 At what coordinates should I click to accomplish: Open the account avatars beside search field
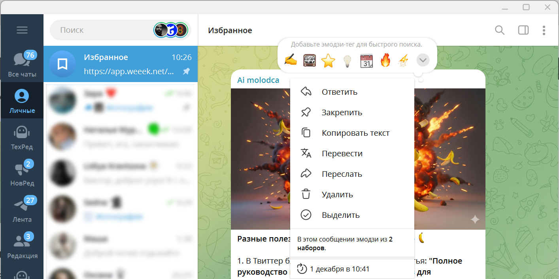(x=170, y=30)
